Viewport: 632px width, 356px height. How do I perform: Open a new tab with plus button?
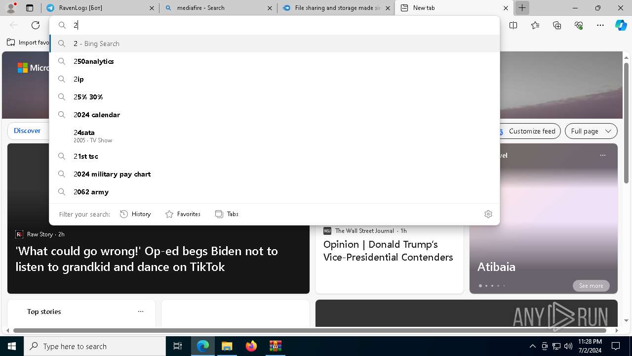point(522,8)
